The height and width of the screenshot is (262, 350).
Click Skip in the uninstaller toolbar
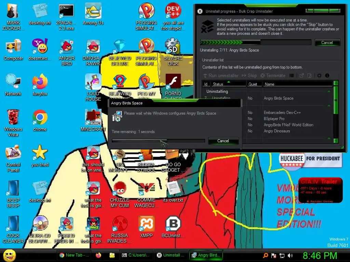pos(249,75)
